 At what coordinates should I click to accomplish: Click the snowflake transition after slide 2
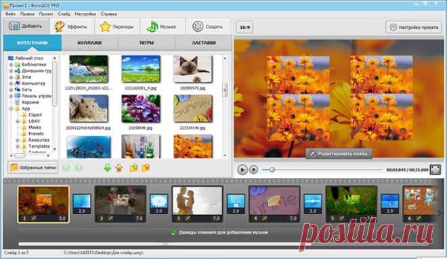pos(158,204)
